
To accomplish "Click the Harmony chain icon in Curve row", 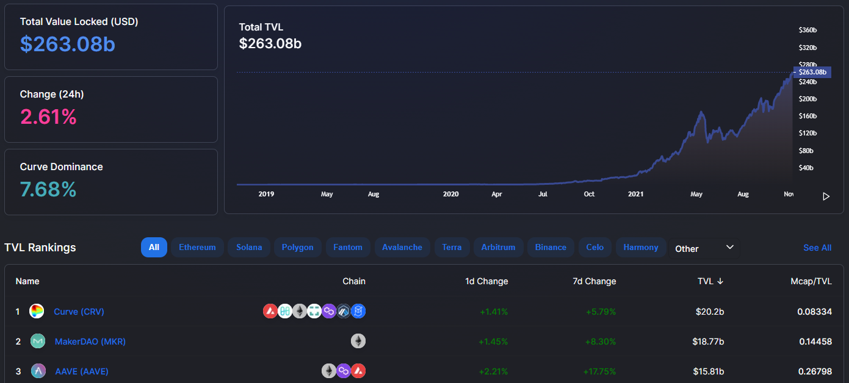I will pos(285,311).
